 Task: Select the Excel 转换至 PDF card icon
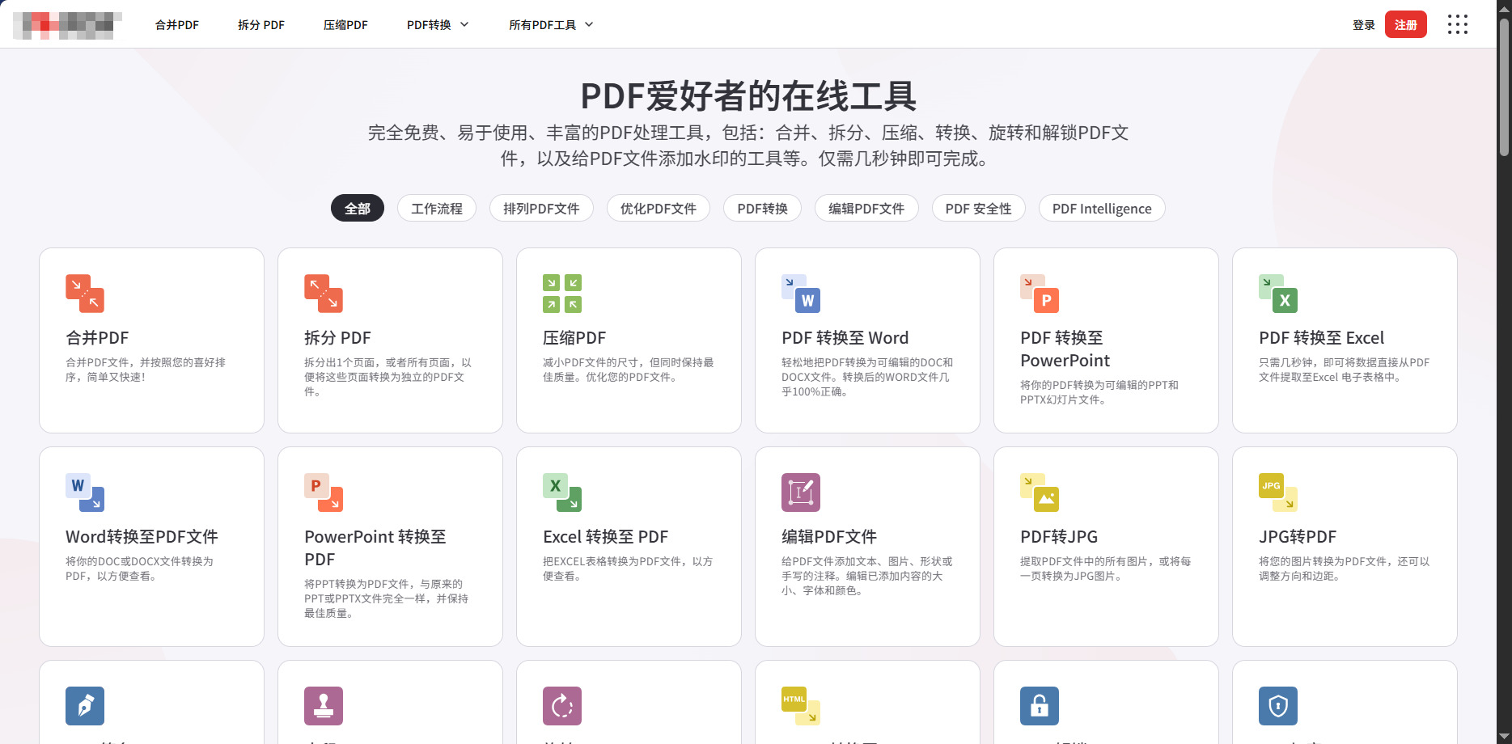[562, 492]
